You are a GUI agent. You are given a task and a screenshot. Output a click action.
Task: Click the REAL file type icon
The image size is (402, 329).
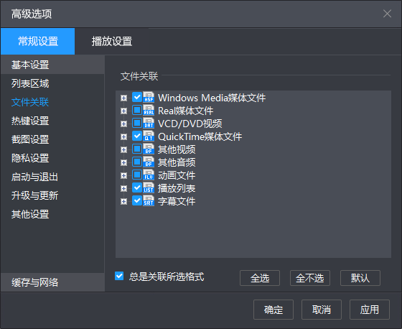pos(149,111)
